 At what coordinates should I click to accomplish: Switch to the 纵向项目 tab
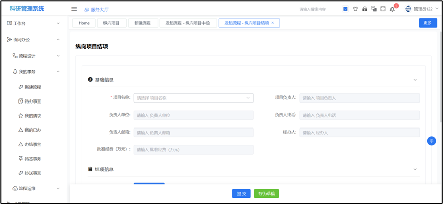pos(111,23)
